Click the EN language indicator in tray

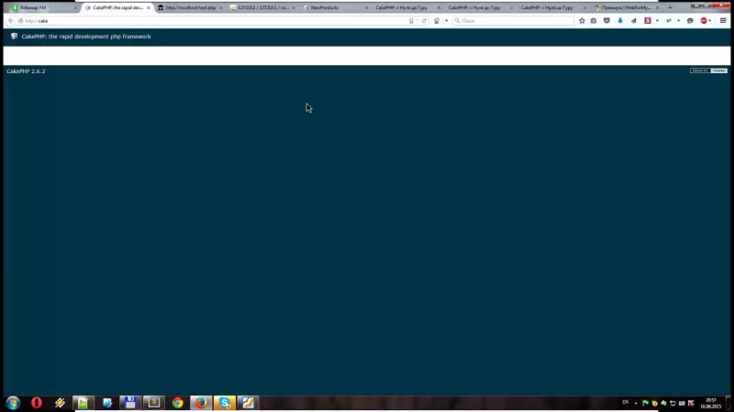click(x=626, y=402)
